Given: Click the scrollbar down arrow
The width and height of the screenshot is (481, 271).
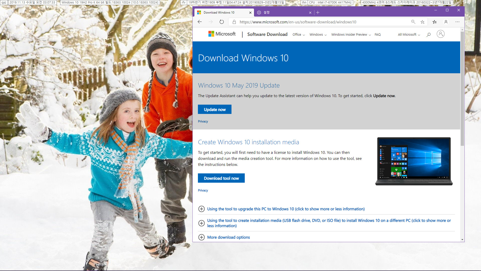Looking at the screenshot, I should click(462, 240).
